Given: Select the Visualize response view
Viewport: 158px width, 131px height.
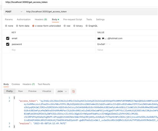Looking at the screenshot, I should (x=47, y=91).
